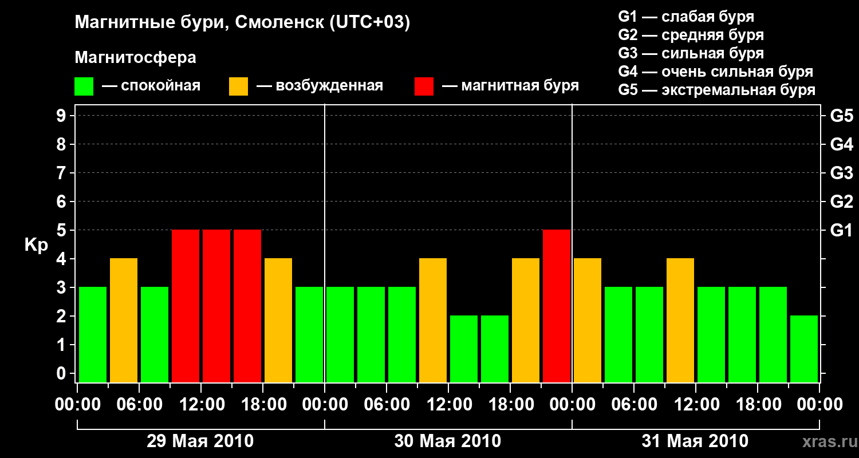Viewport: 859px width, 458px height.
Task: Click the orange bar 03:00–06:00 on 29 Мая
Action: 124,320
